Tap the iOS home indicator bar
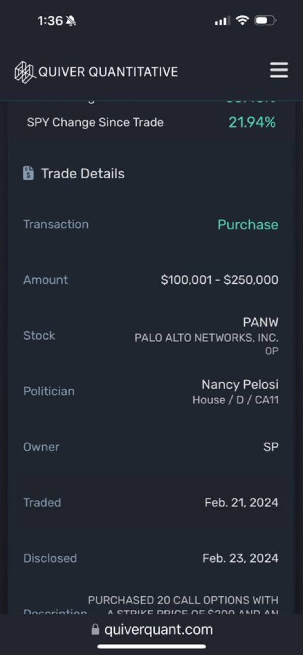This screenshot has height=655, width=303. tap(151, 646)
